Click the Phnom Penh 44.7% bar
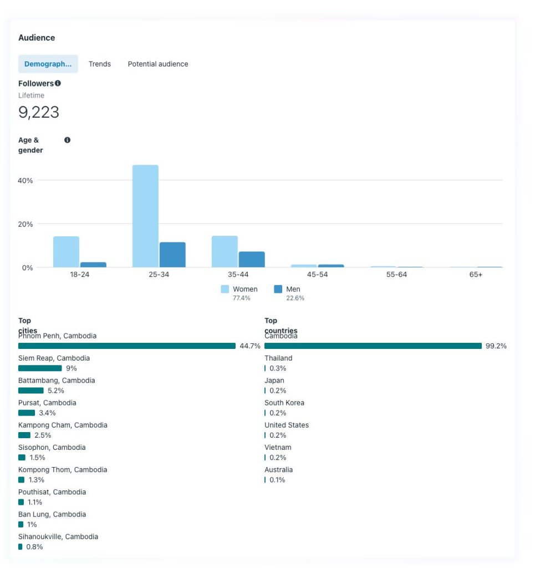 (x=127, y=346)
